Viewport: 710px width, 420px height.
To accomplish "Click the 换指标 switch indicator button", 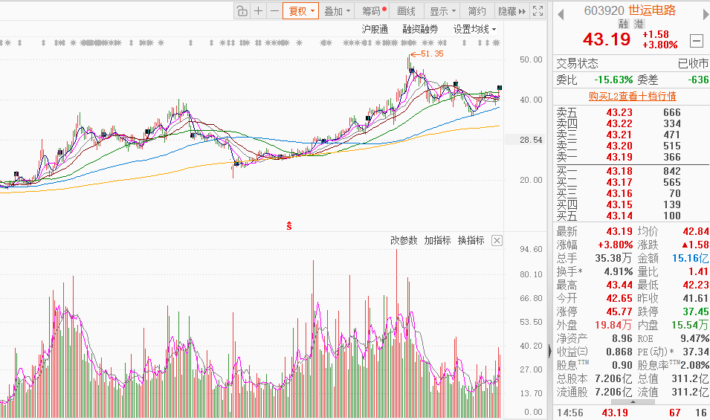I will (x=471, y=240).
